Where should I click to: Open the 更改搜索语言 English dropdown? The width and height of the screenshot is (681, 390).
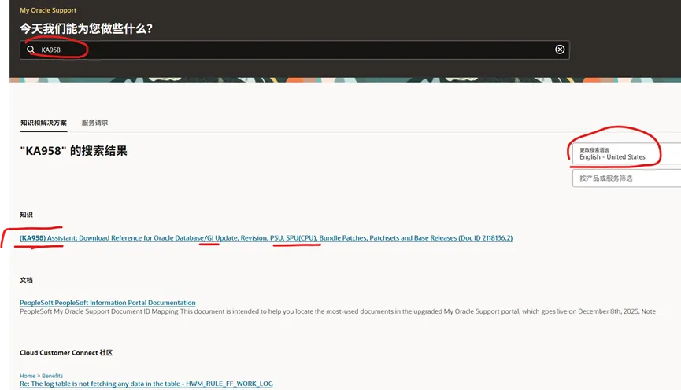pyautogui.click(x=626, y=153)
